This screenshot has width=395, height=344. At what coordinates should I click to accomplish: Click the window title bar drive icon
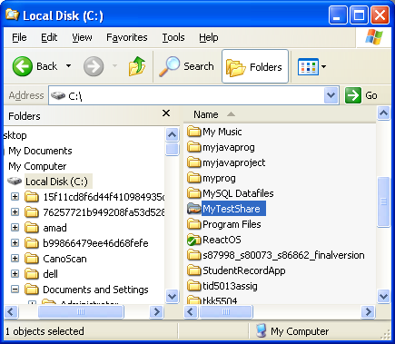(x=12, y=15)
